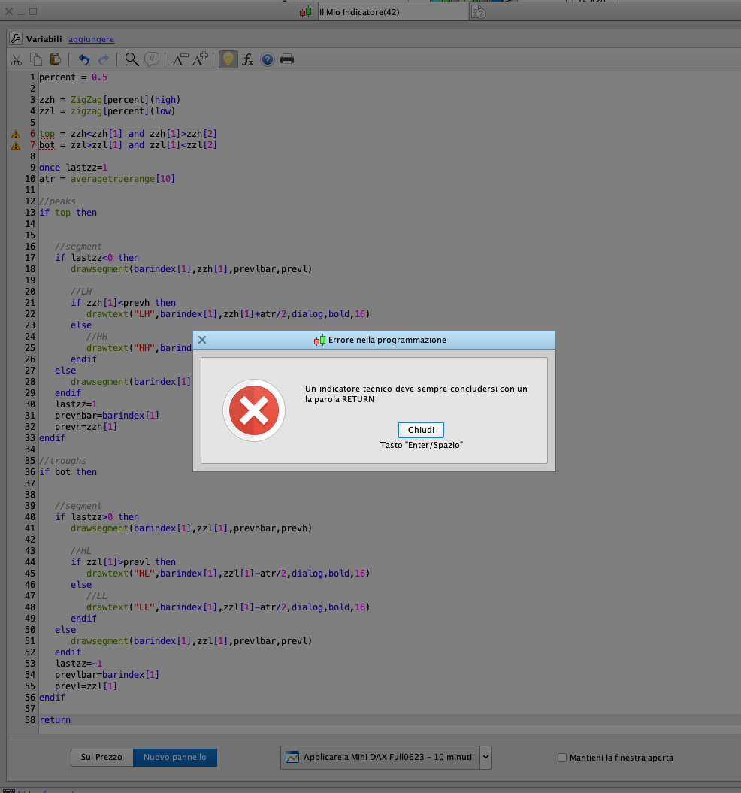Open the dropdown arrow next to Applicare
The height and width of the screenshot is (793, 741).
485,757
